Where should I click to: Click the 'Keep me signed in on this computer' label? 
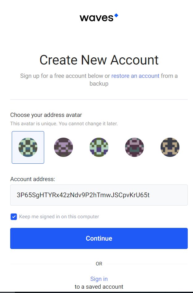pyautogui.click(x=59, y=217)
